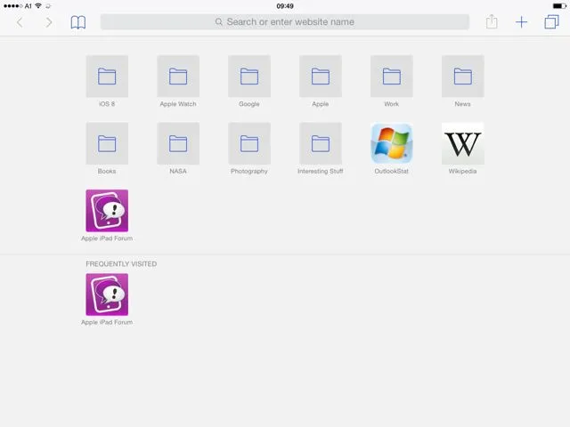
Task: Show all tabs overview icon
Action: (x=551, y=21)
